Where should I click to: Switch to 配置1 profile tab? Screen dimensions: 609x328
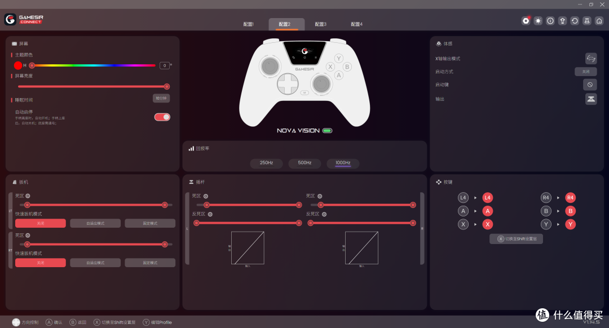tap(249, 24)
